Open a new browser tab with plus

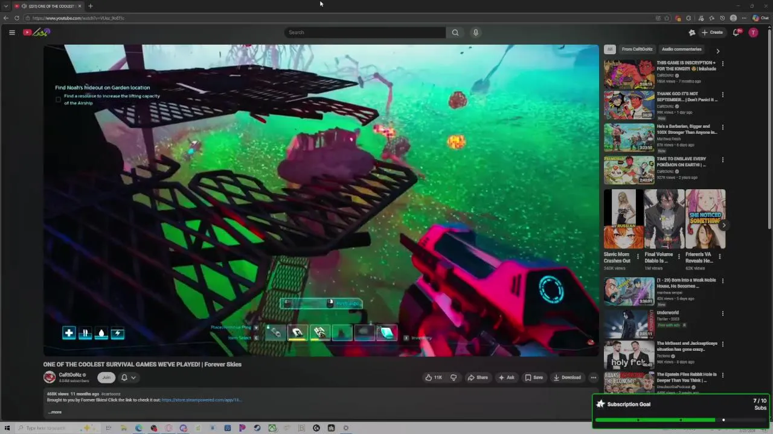pyautogui.click(x=91, y=6)
